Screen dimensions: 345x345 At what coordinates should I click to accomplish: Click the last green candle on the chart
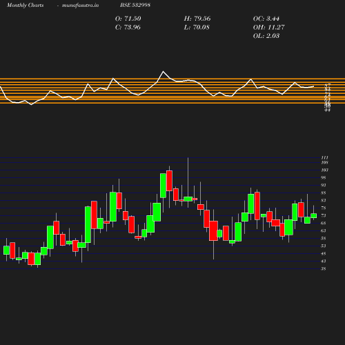314,216
